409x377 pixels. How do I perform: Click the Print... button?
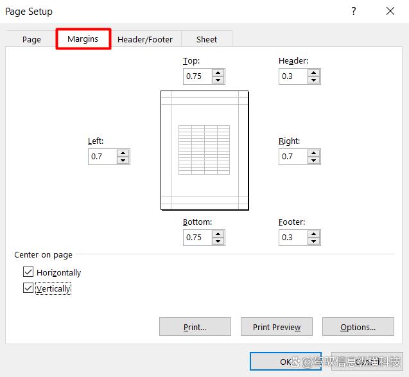point(195,327)
